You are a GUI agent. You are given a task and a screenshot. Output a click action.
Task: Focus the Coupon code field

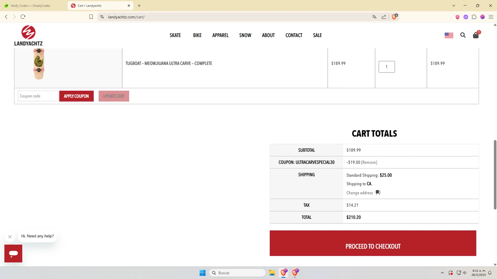[38, 96]
